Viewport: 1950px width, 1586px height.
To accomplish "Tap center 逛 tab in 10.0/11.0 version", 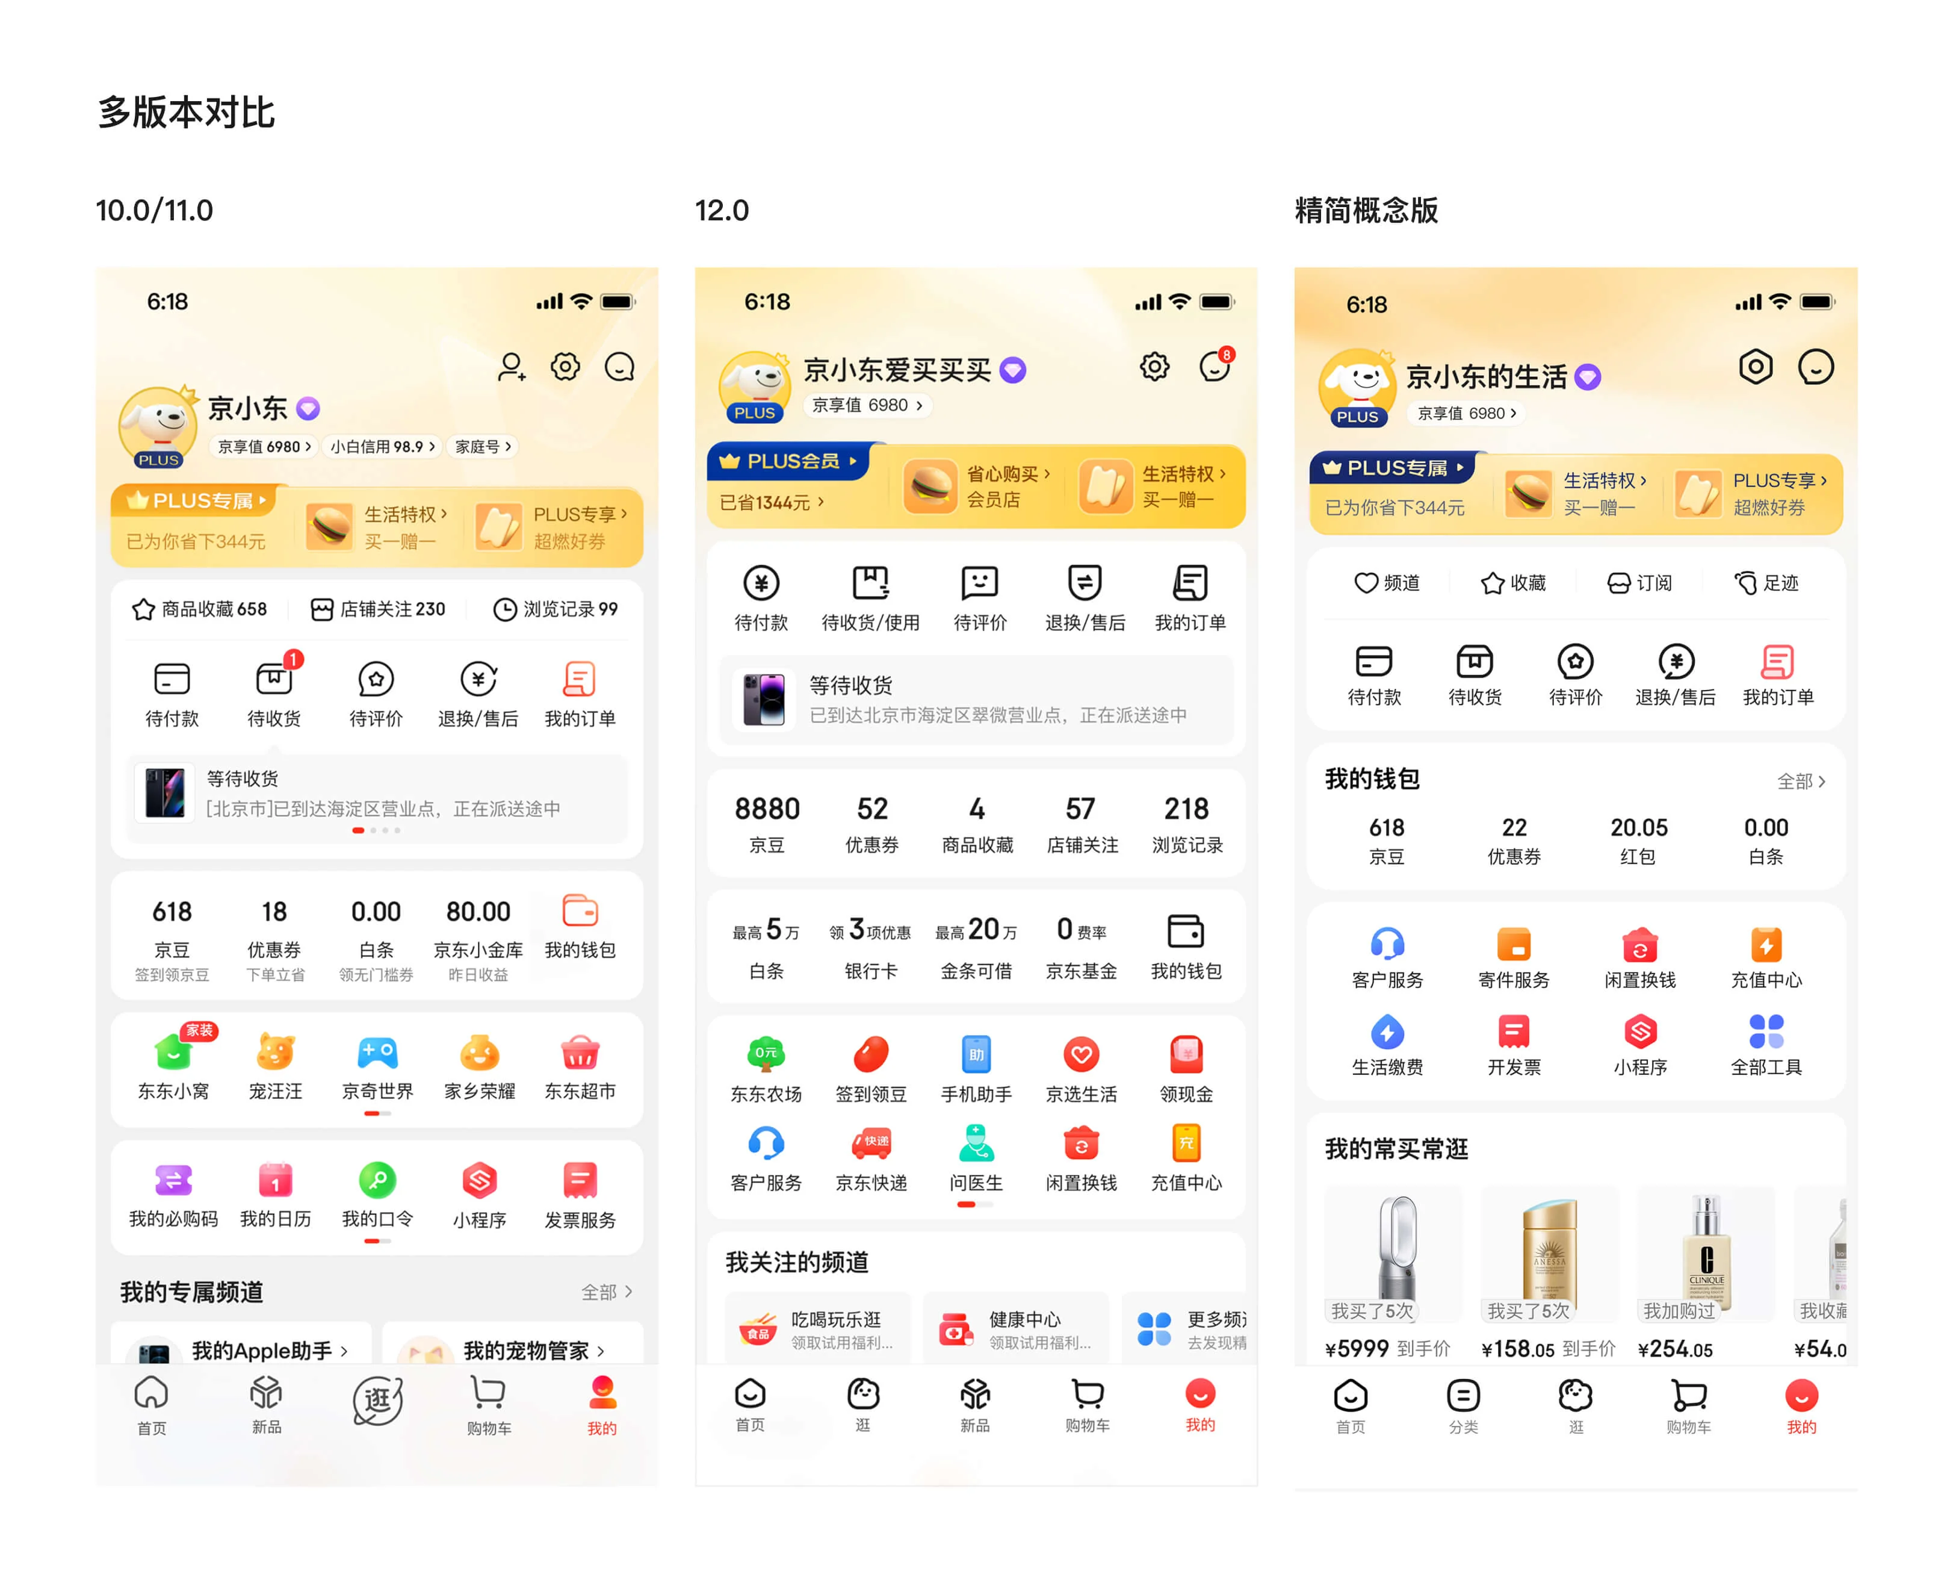I will (378, 1401).
